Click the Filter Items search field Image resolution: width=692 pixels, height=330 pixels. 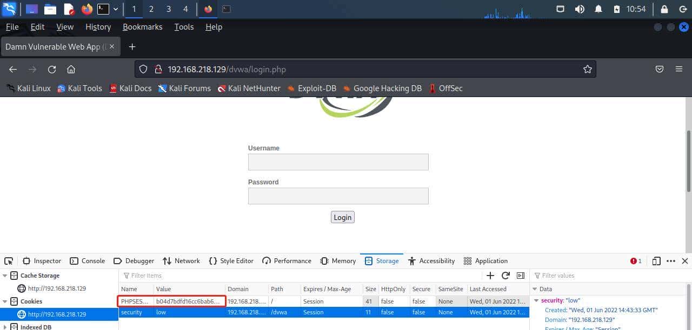pyautogui.click(x=300, y=276)
